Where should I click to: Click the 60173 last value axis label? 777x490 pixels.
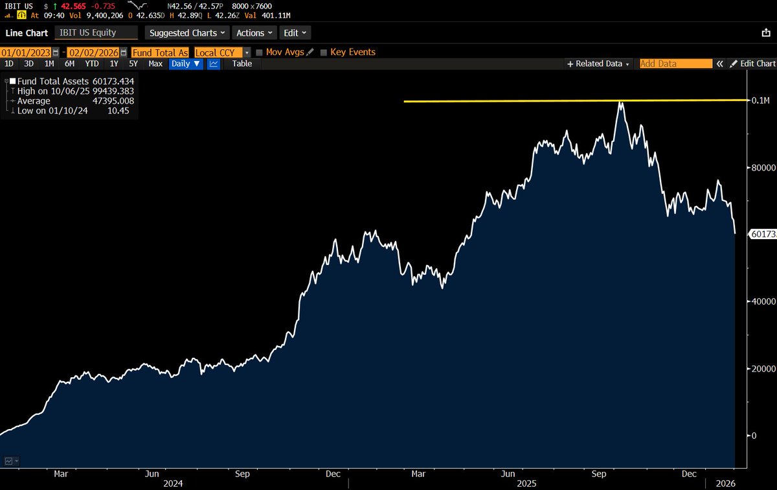click(763, 233)
